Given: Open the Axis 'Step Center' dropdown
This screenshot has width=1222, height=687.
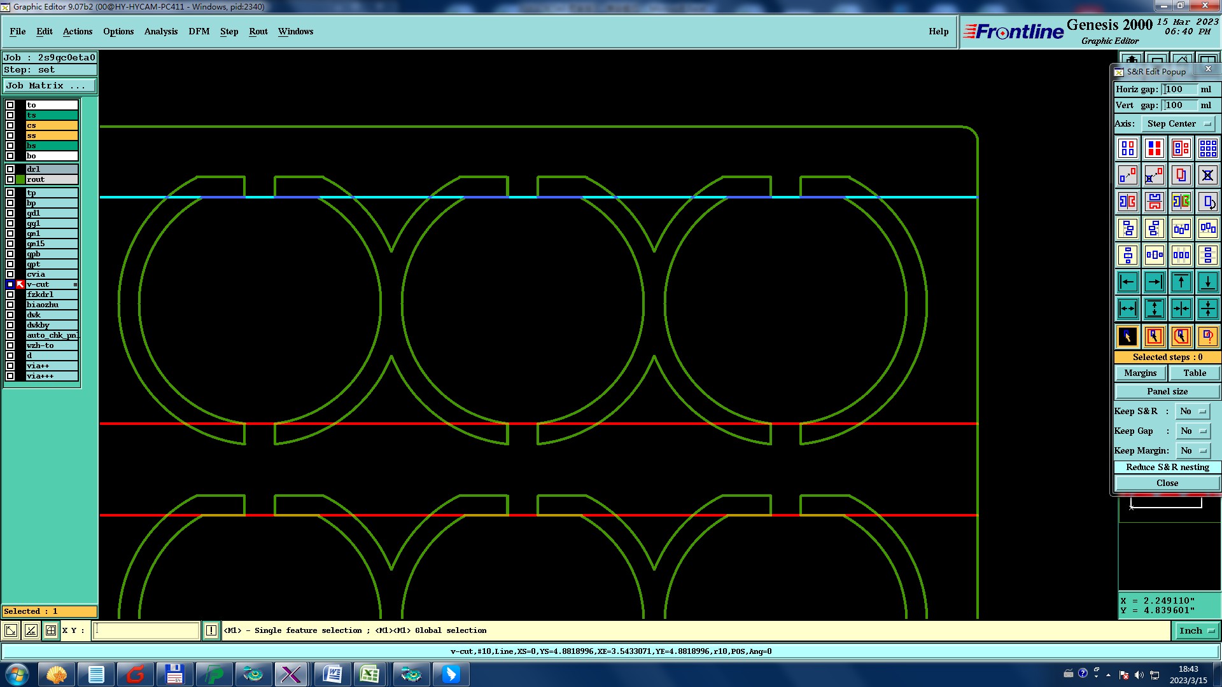Looking at the screenshot, I should 1177,124.
